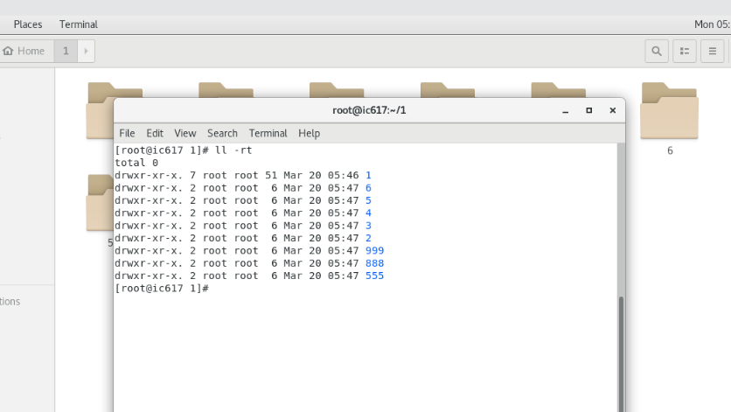Viewport: 731px width, 412px height.
Task: Minimize the terminal window
Action: (x=566, y=110)
